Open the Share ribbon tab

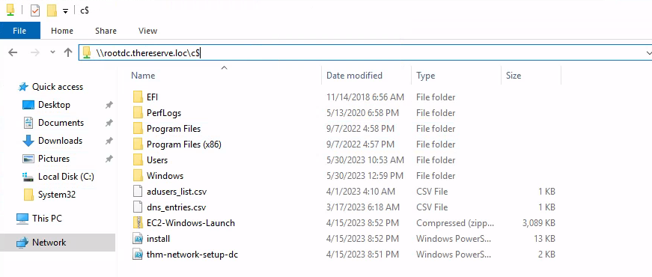[x=106, y=31]
